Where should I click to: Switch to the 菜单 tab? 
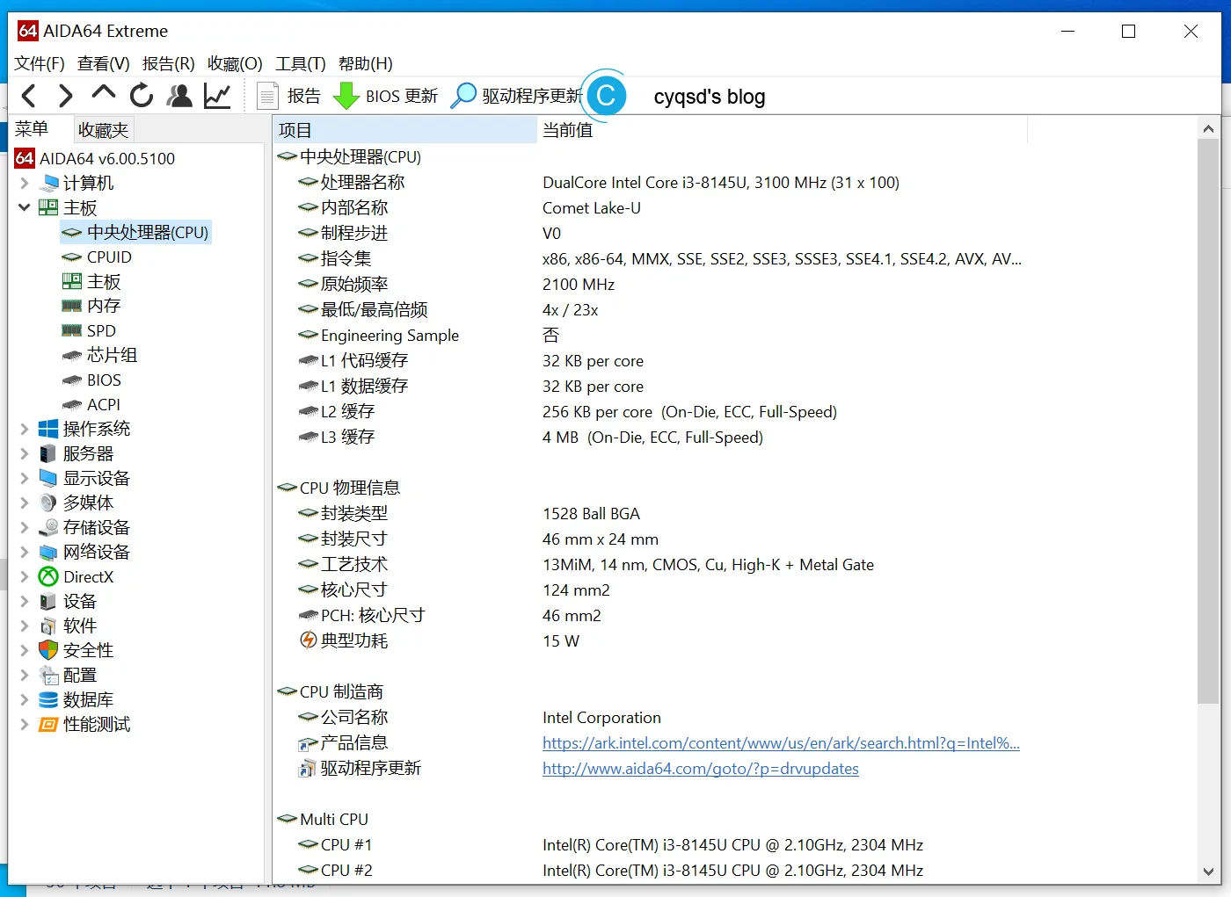tap(32, 129)
